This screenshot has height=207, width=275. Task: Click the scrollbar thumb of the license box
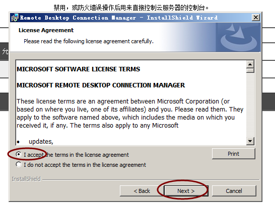point(250,70)
